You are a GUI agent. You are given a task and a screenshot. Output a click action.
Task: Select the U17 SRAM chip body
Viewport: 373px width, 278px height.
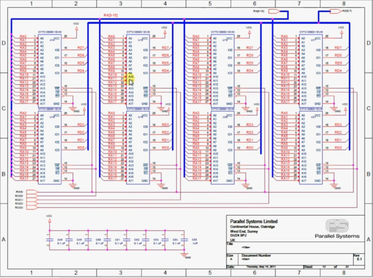pyautogui.click(x=311, y=70)
